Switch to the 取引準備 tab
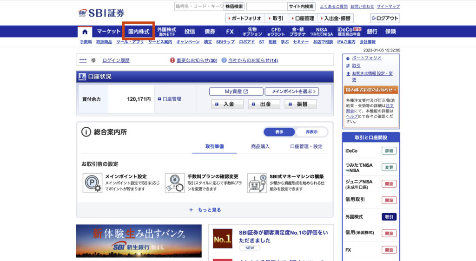The width and height of the screenshot is (476, 261). pos(215,146)
